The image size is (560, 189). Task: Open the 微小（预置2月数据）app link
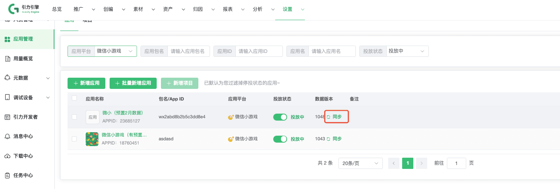122,113
